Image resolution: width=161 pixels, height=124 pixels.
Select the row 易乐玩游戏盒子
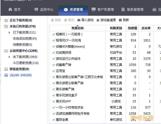[67, 95]
